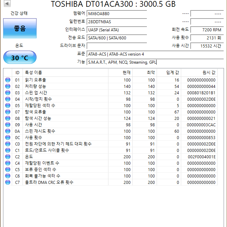Click status orb for C5 보류 중인 섹터 수

[x=8, y=169]
